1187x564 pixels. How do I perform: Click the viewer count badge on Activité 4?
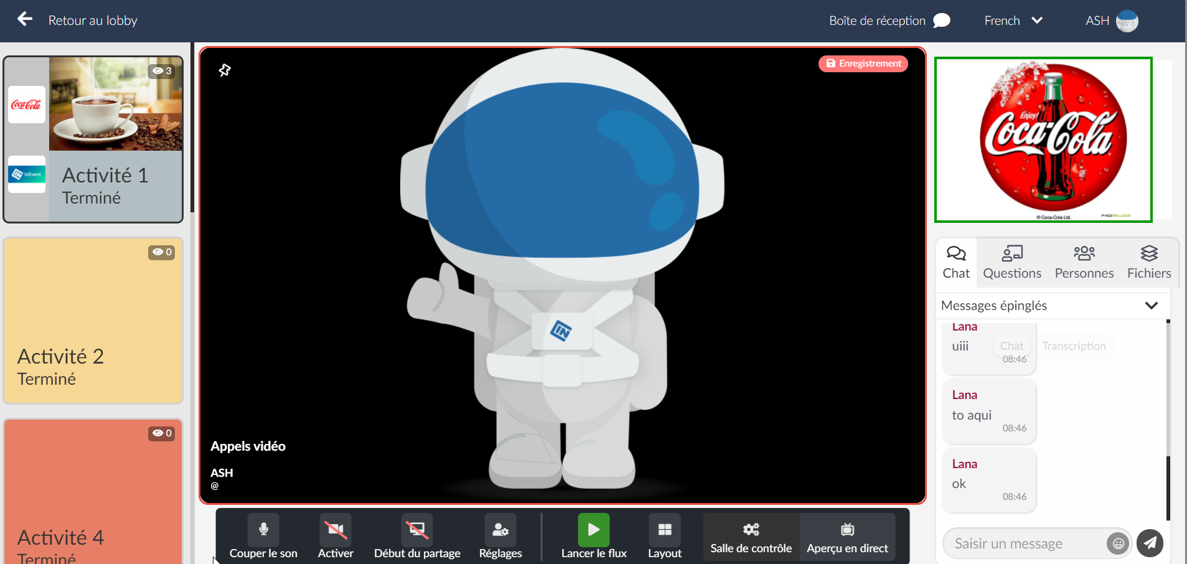(x=162, y=433)
